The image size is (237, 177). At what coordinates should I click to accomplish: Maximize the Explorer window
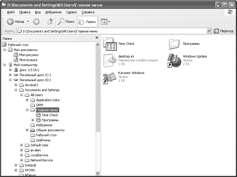[225, 5]
